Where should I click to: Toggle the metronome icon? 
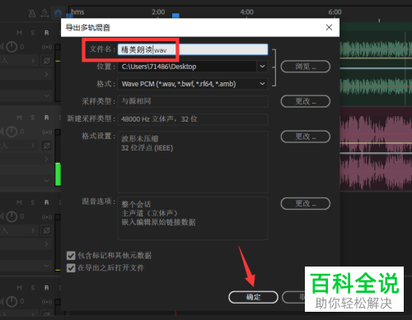coord(32,13)
